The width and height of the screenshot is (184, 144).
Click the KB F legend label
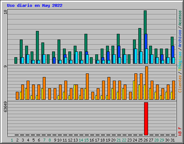point(180,131)
